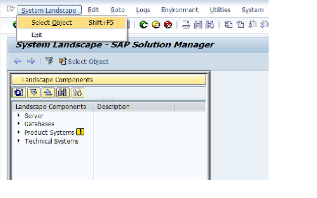Image resolution: width=317 pixels, height=198 pixels.
Task: Expand the Server tree node
Action: 19,115
